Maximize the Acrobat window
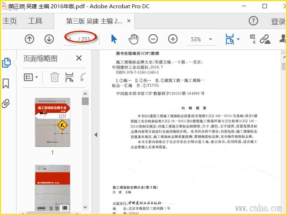The width and height of the screenshot is (287, 215). click(x=265, y=6)
